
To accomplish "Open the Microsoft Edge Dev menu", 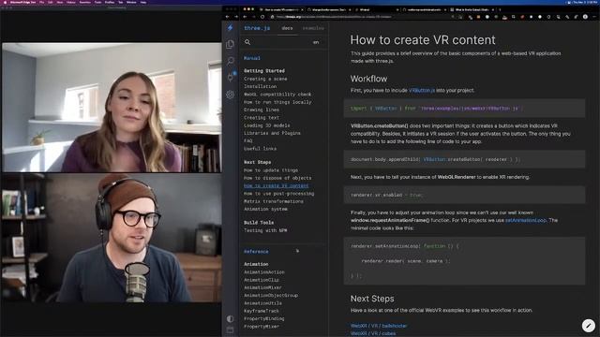I will [22, 2].
